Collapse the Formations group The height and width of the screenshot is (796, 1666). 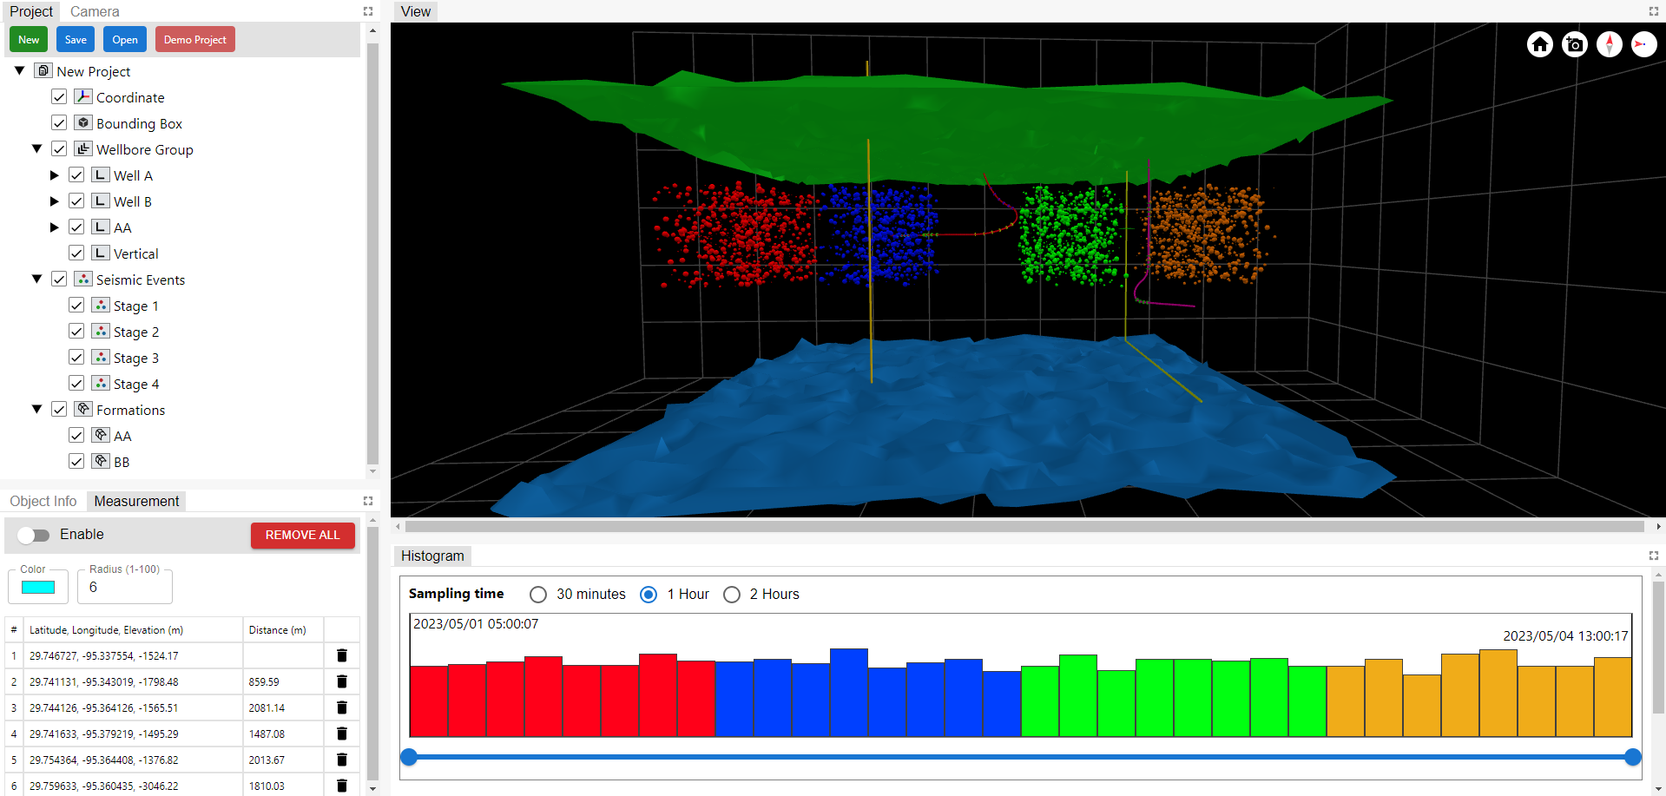point(36,410)
